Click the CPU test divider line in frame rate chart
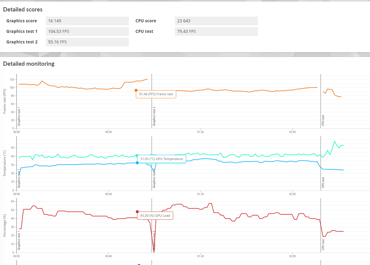The image size is (370, 265). coord(320,103)
